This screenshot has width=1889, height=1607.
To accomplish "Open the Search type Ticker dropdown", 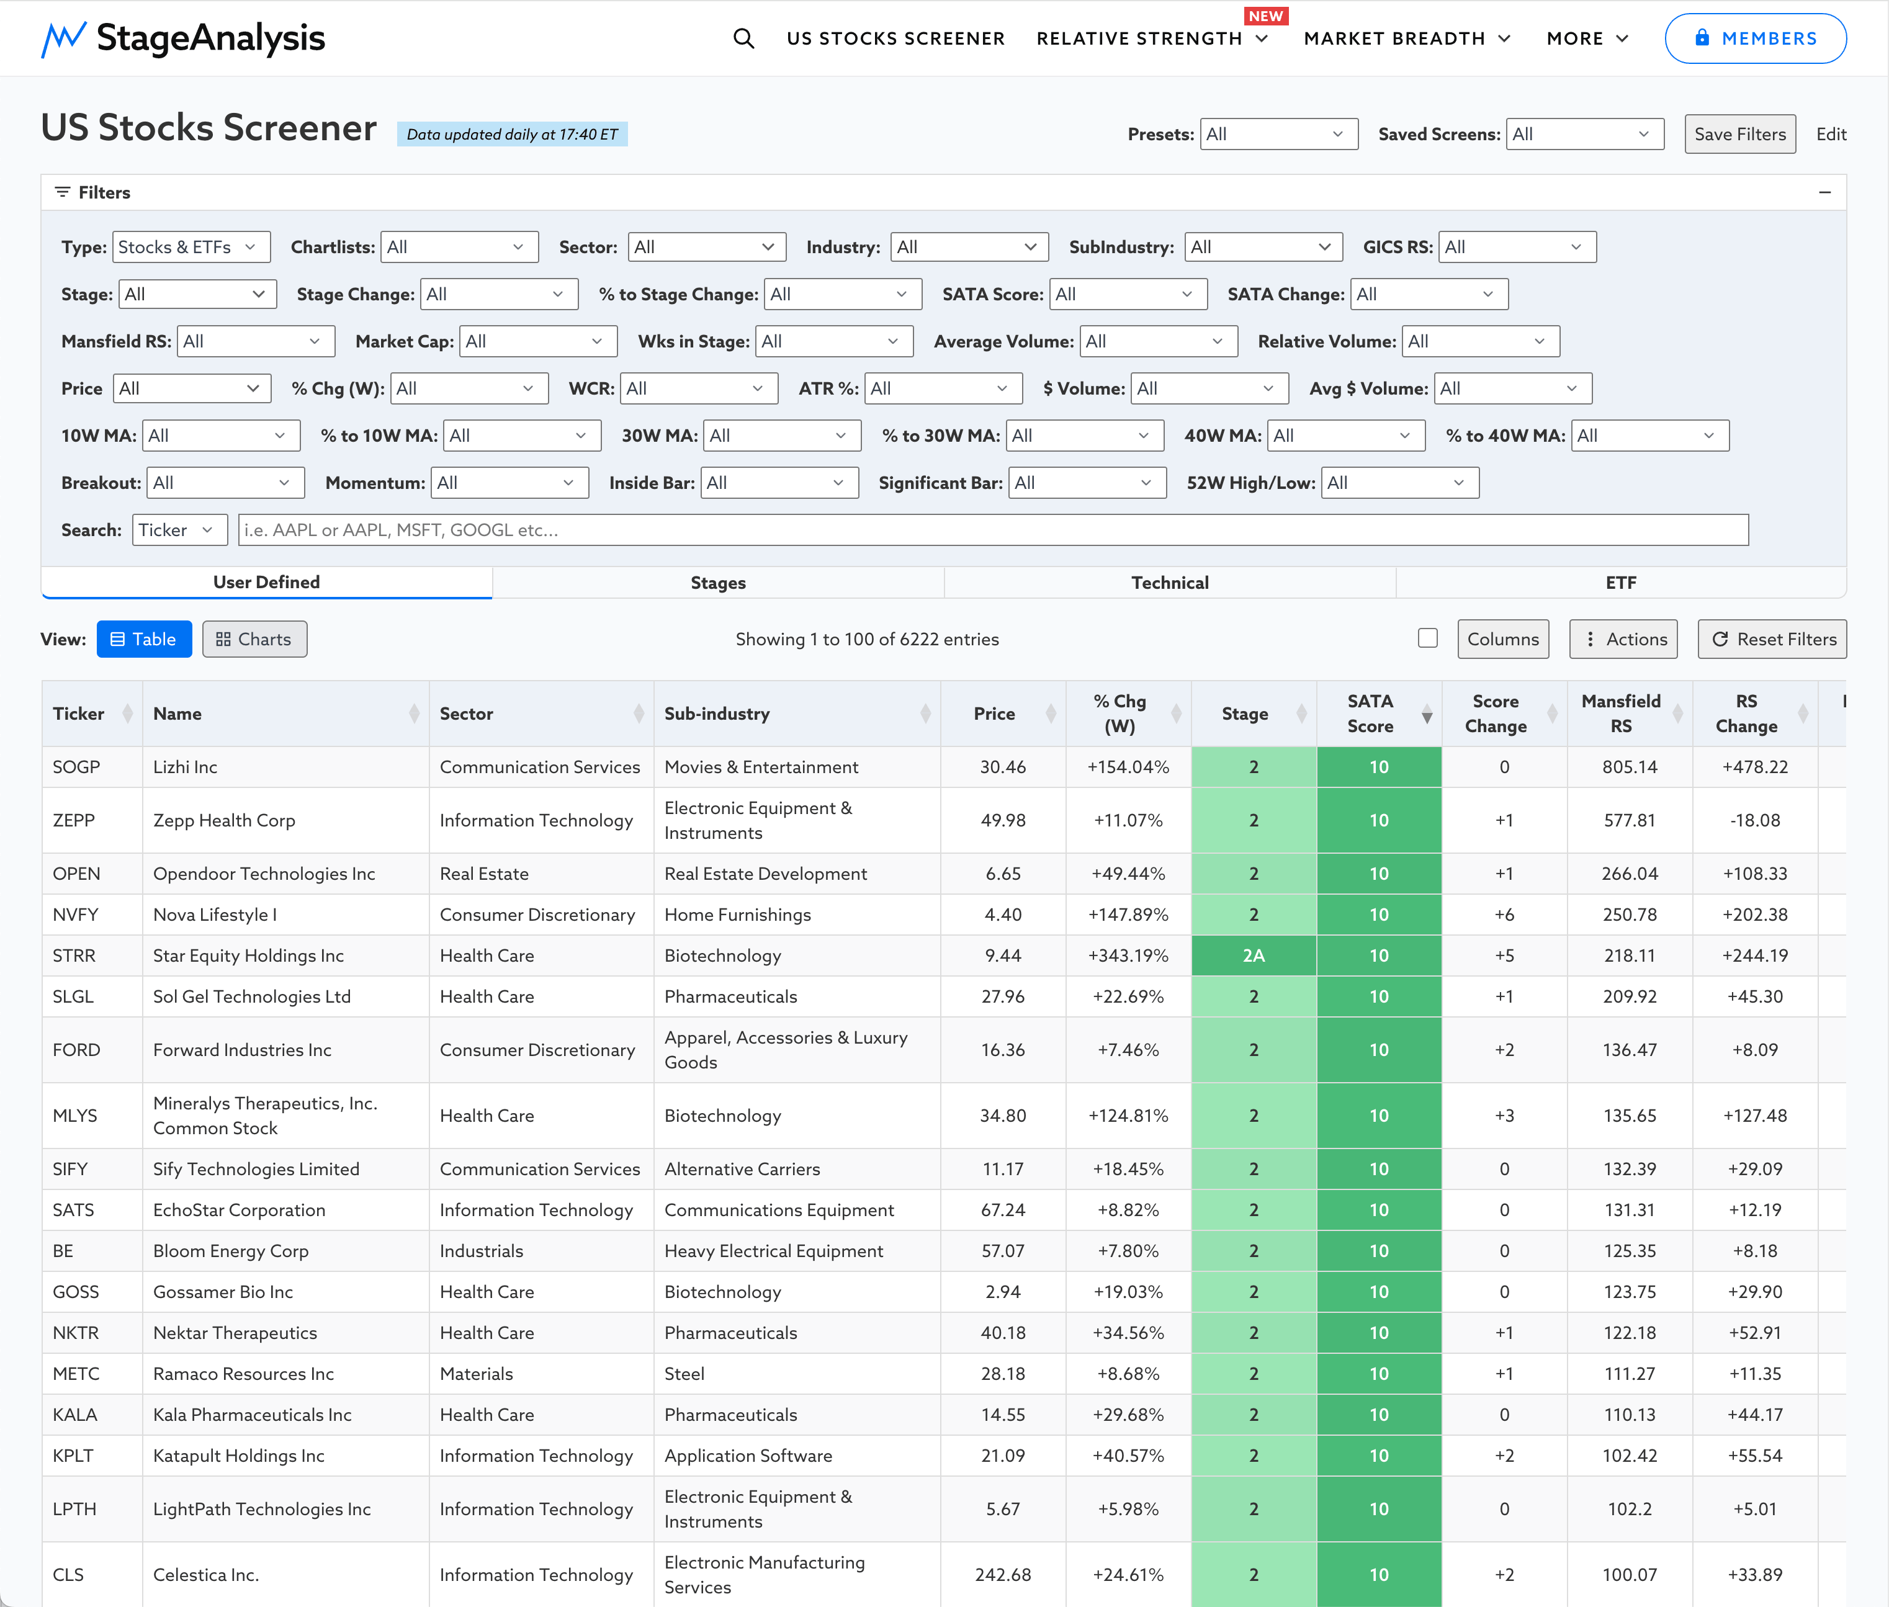I will pyautogui.click(x=179, y=530).
